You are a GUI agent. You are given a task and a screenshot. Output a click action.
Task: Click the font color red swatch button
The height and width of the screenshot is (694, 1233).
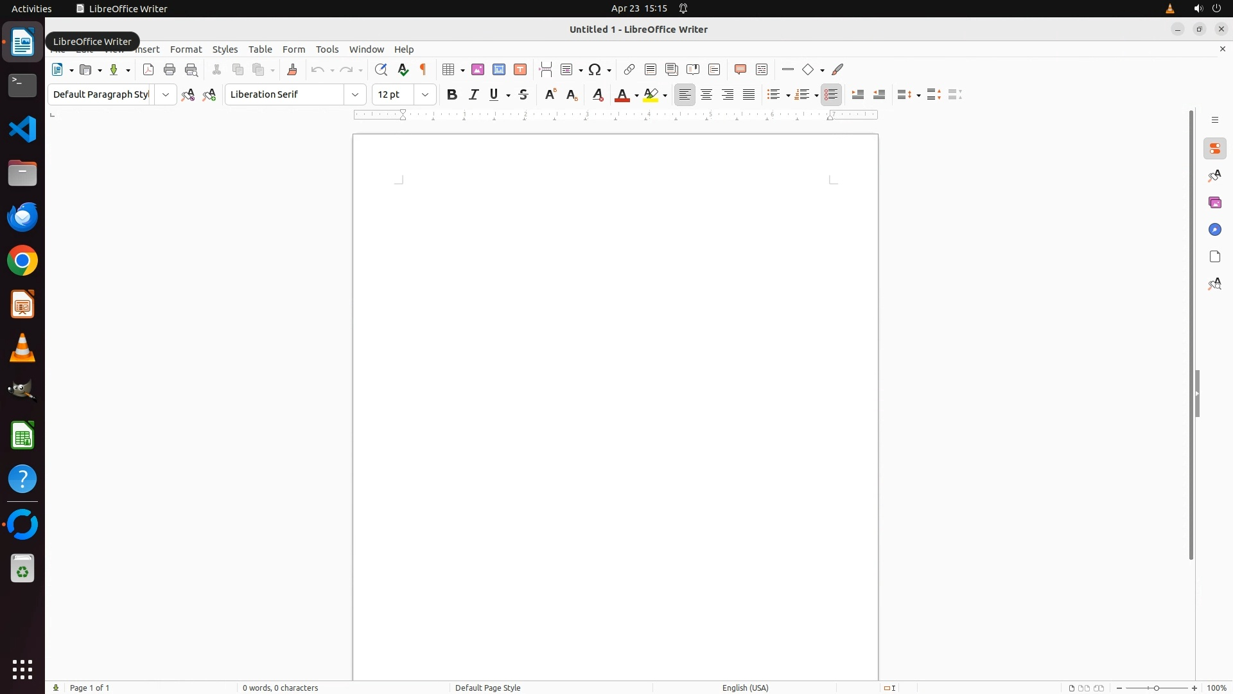(622, 95)
